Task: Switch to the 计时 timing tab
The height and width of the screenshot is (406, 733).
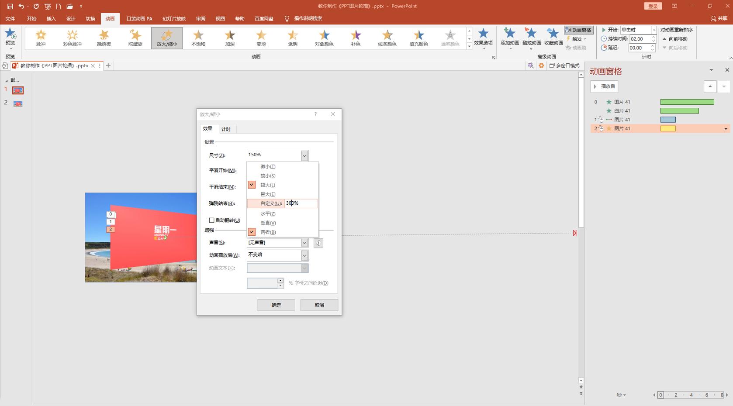Action: point(226,129)
